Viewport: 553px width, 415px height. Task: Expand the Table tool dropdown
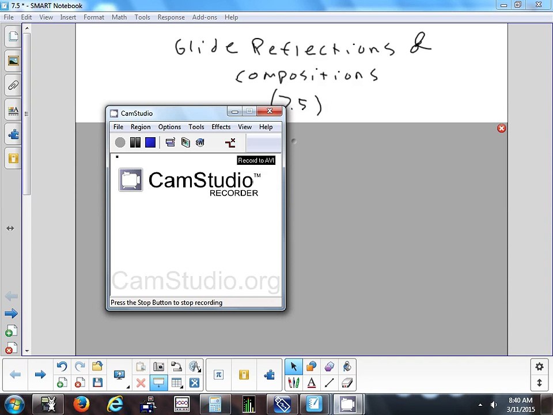(x=182, y=387)
